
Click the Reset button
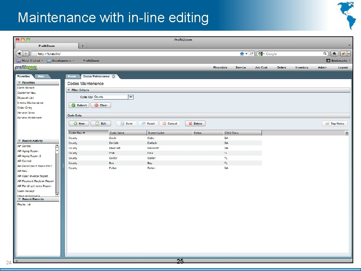click(x=148, y=124)
